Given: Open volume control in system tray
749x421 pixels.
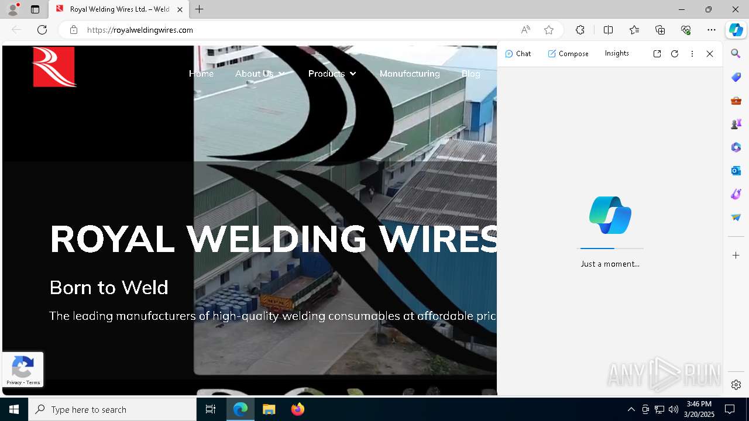Looking at the screenshot, I should pyautogui.click(x=674, y=409).
